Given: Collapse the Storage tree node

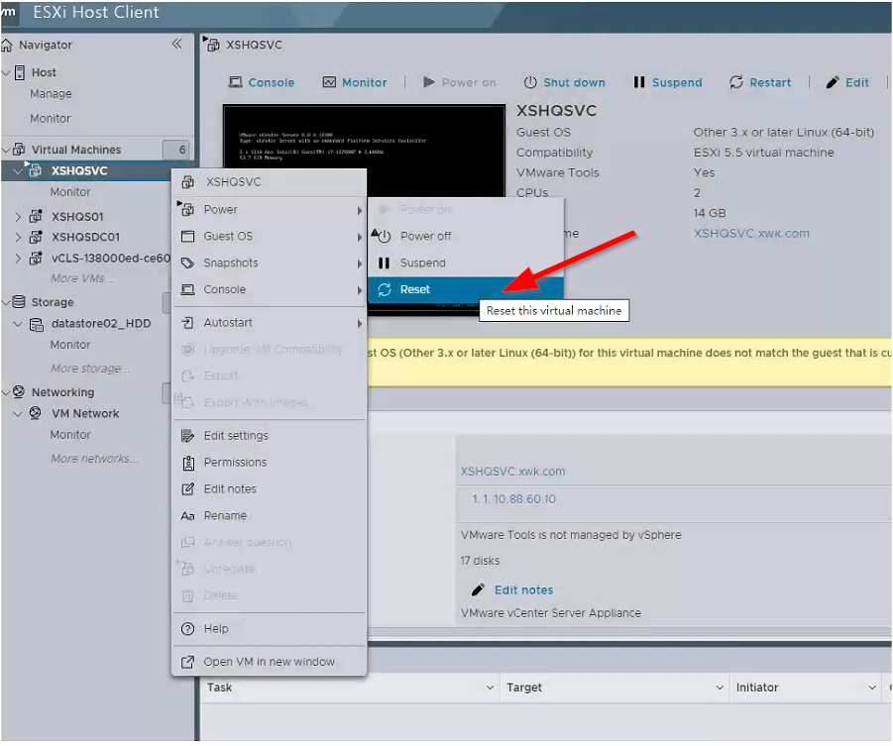Looking at the screenshot, I should [x=6, y=302].
